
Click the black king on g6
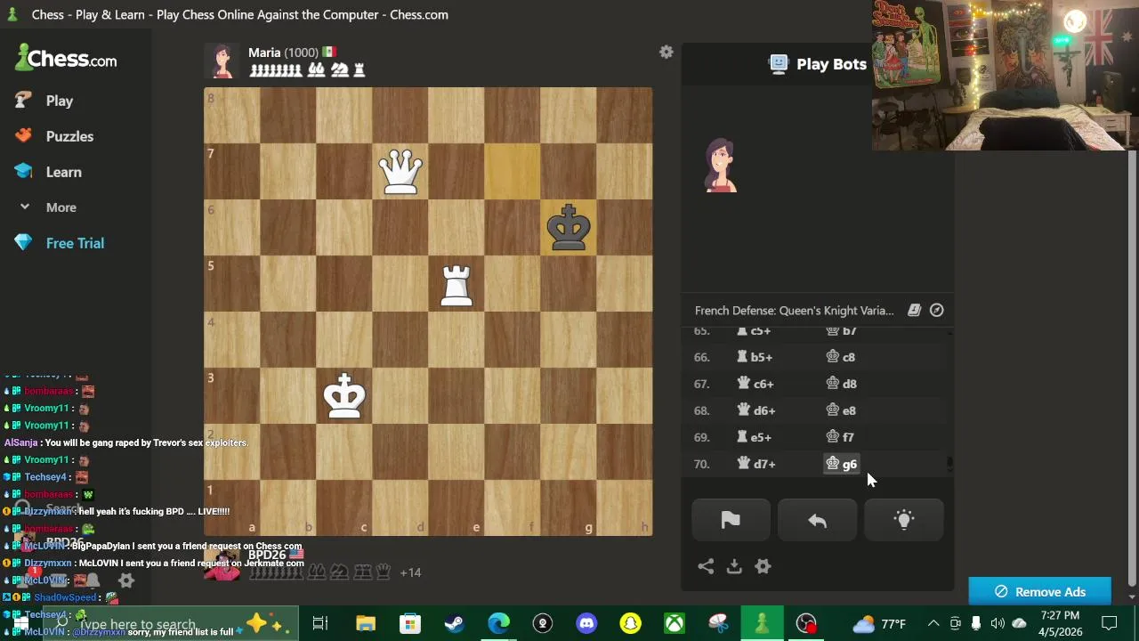coord(569,228)
